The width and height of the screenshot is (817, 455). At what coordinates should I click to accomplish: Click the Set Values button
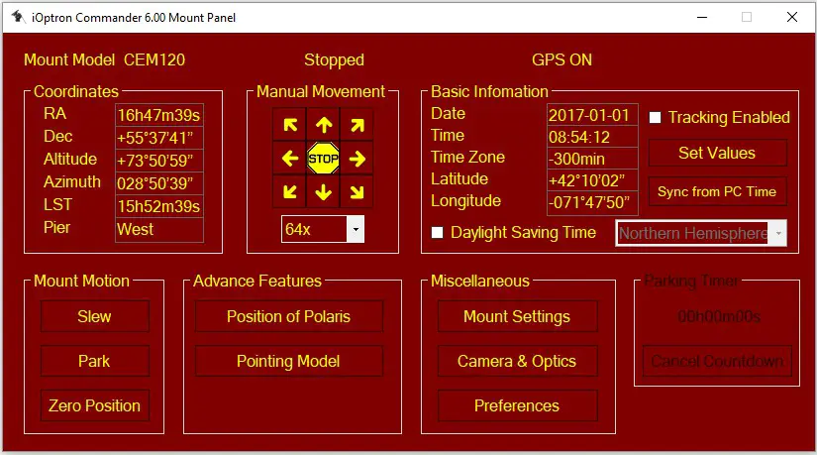(x=718, y=153)
